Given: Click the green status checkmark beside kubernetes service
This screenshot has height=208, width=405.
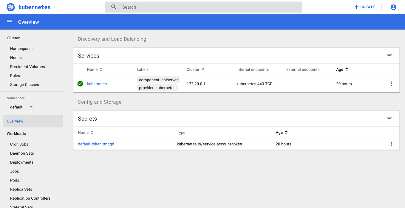Looking at the screenshot, I should [80, 84].
